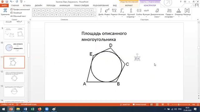The image size is (200, 112).
Task: Switch to the РЕЦЕНЗИРОВАНИЕ tab
Action: (101, 6)
